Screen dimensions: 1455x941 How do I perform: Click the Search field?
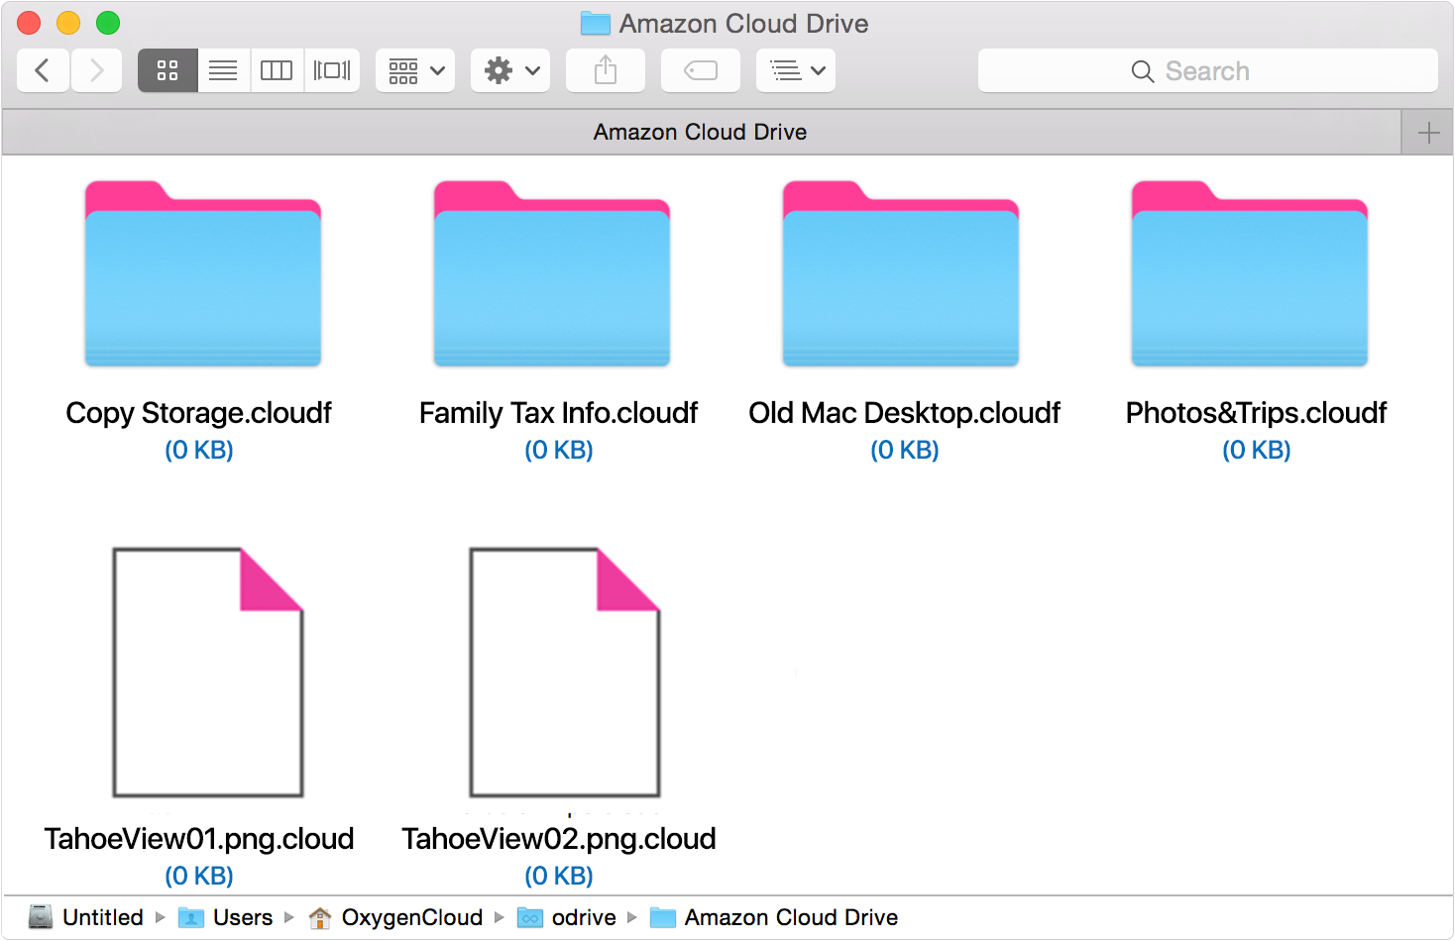(1207, 70)
